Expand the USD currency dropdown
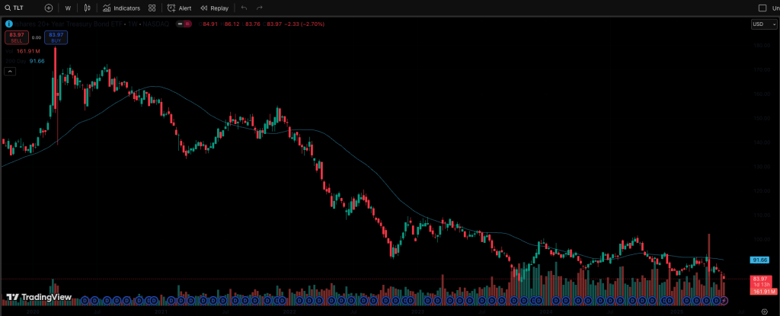 [x=758, y=24]
